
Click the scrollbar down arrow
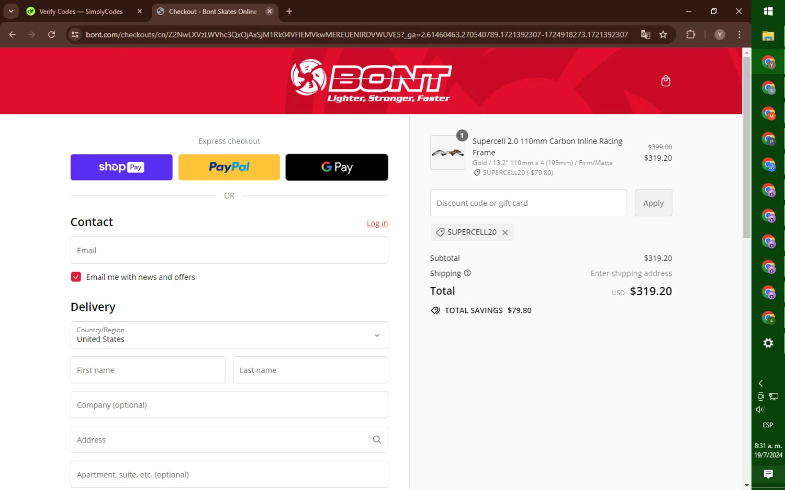[x=747, y=485]
